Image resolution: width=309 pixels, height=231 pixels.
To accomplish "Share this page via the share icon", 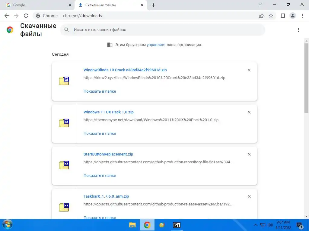I will point(261,16).
